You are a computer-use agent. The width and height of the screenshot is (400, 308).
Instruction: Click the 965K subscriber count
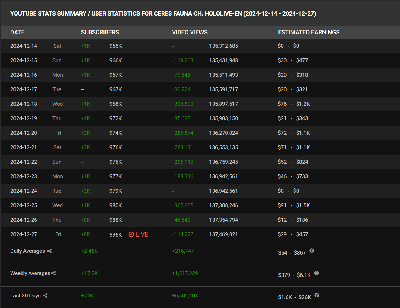pyautogui.click(x=116, y=46)
